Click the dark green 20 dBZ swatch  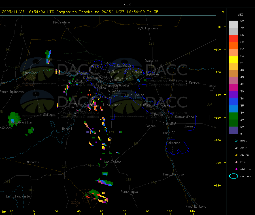tap(233, 123)
